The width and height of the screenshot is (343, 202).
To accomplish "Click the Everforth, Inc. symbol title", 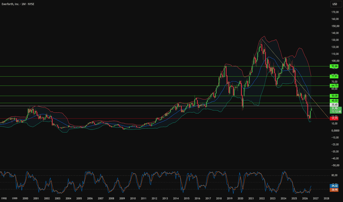I will tap(11, 4).
